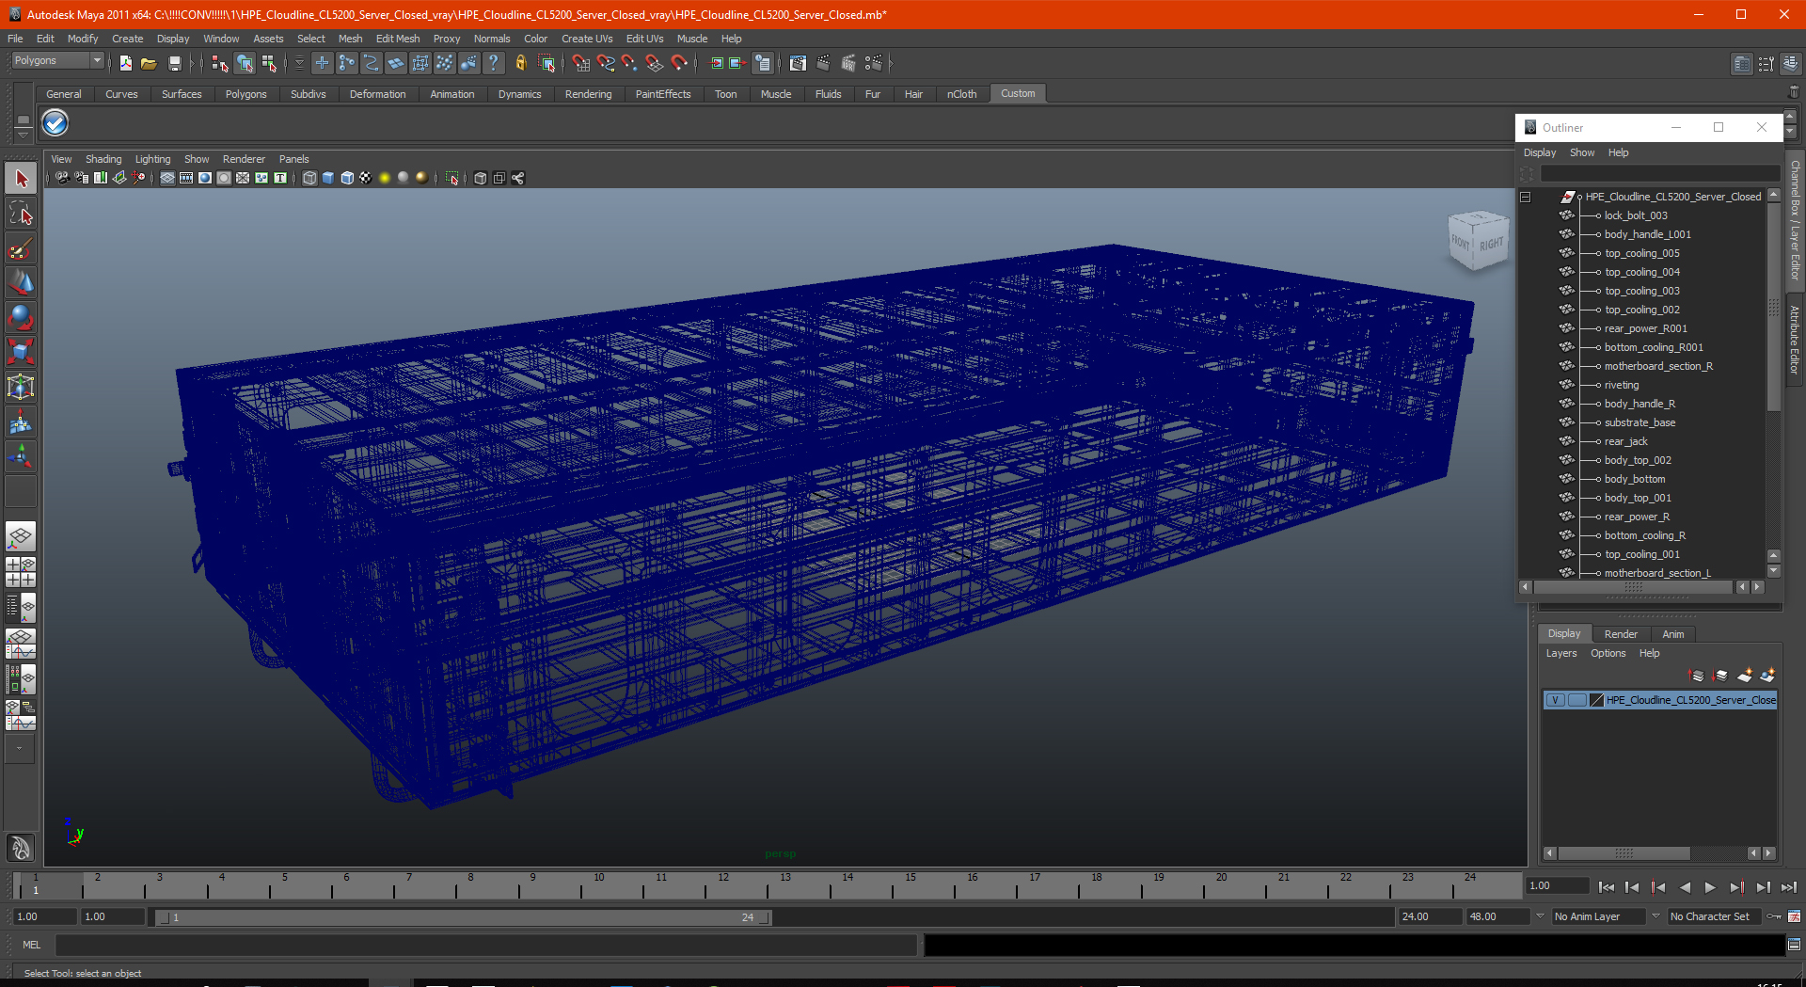Image resolution: width=1806 pixels, height=987 pixels.
Task: Open a scene with folder icon
Action: coord(149,63)
